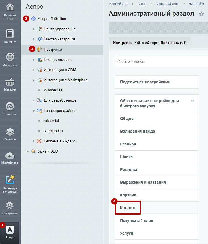Open the Регионы settings section

(157, 170)
